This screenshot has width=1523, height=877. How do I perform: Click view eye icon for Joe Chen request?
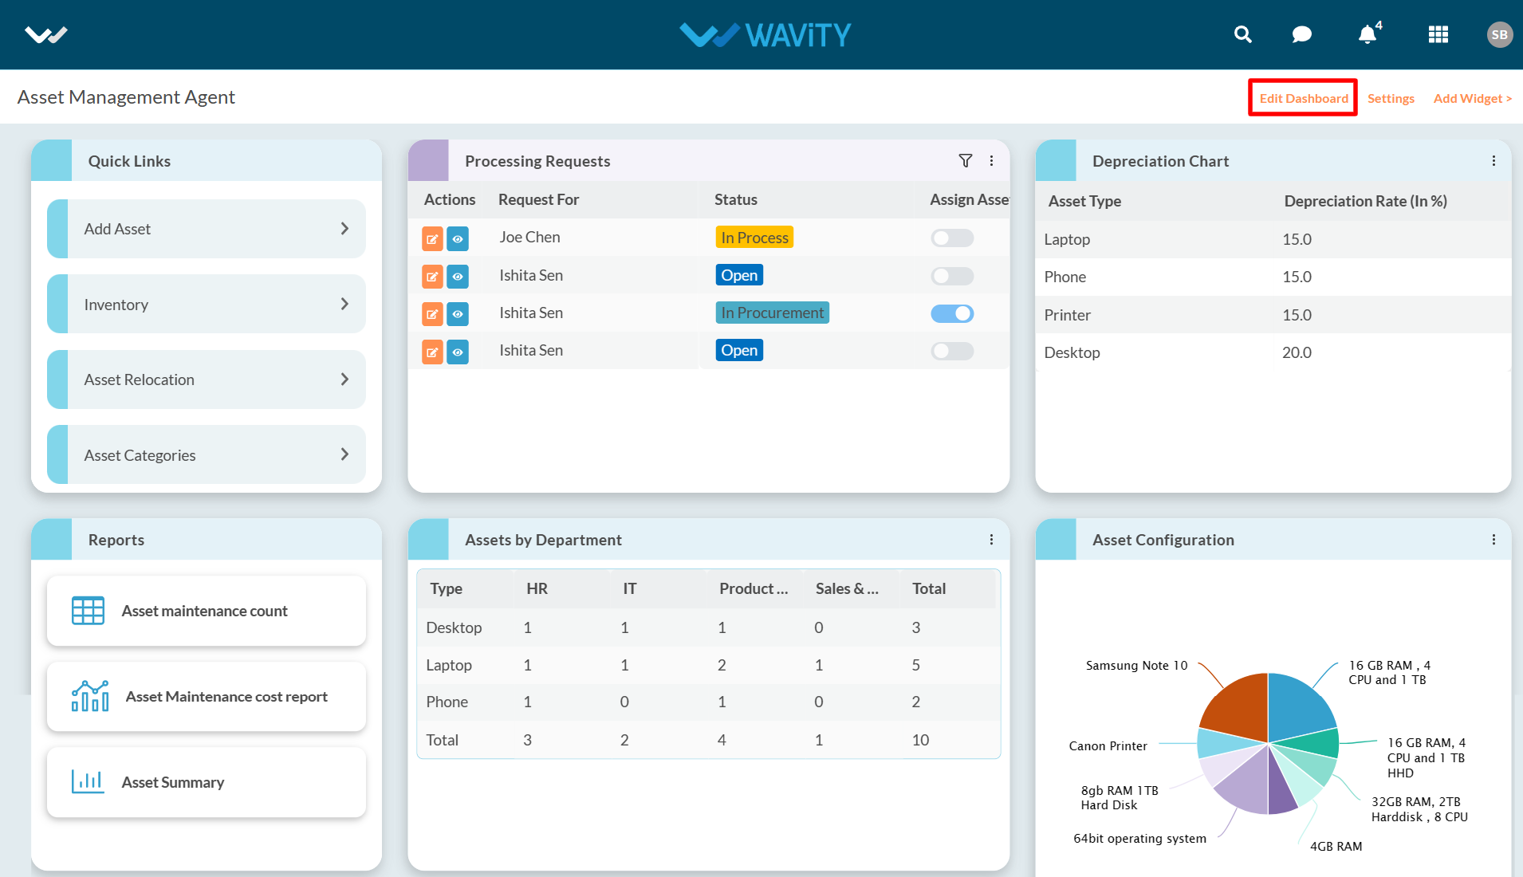(458, 238)
